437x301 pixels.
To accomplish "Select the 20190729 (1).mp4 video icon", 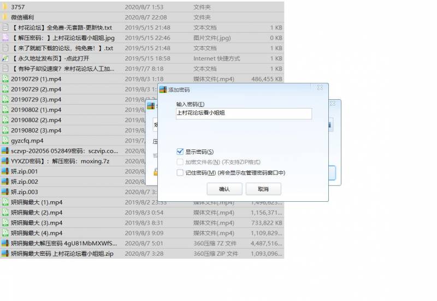I will point(5,79).
